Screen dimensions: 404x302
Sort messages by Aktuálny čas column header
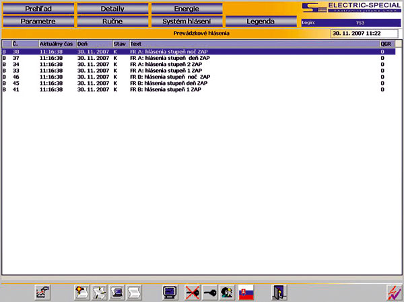tap(57, 43)
